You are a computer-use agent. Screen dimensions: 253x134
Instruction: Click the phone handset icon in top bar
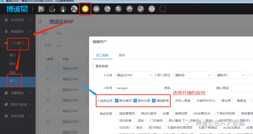[x=141, y=9]
